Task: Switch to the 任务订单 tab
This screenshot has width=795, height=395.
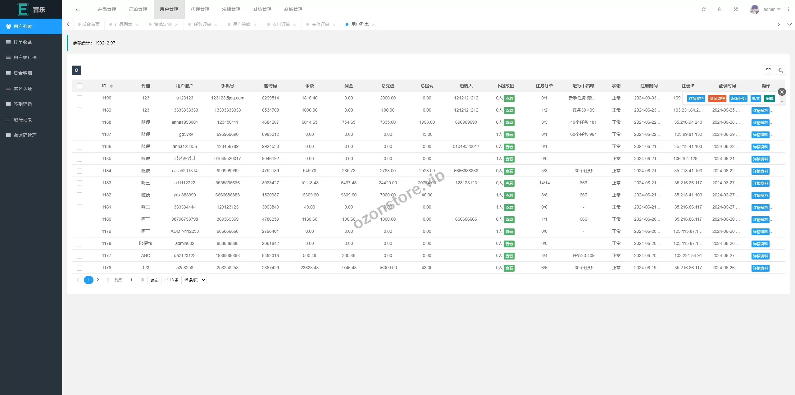Action: (202, 24)
